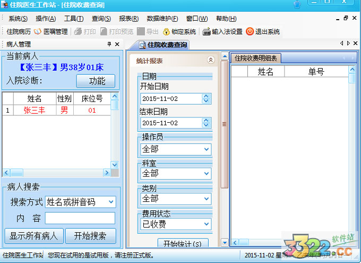
Task: Click the 姓名 column header in detail table
Action: point(265,71)
